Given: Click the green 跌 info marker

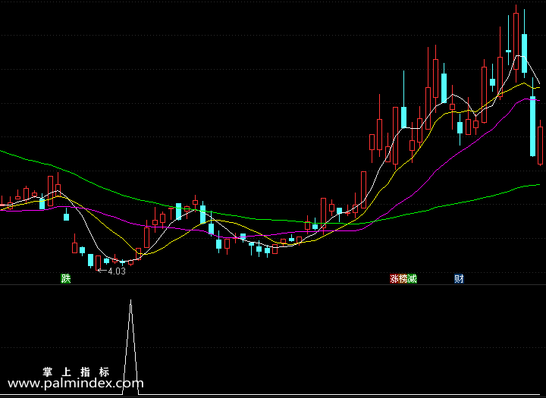Looking at the screenshot, I should [66, 278].
